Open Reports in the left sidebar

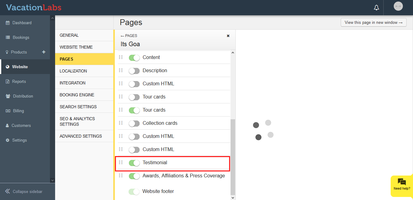pyautogui.click(x=19, y=82)
